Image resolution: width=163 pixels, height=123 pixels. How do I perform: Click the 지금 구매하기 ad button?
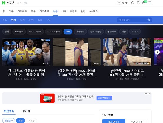104,98
